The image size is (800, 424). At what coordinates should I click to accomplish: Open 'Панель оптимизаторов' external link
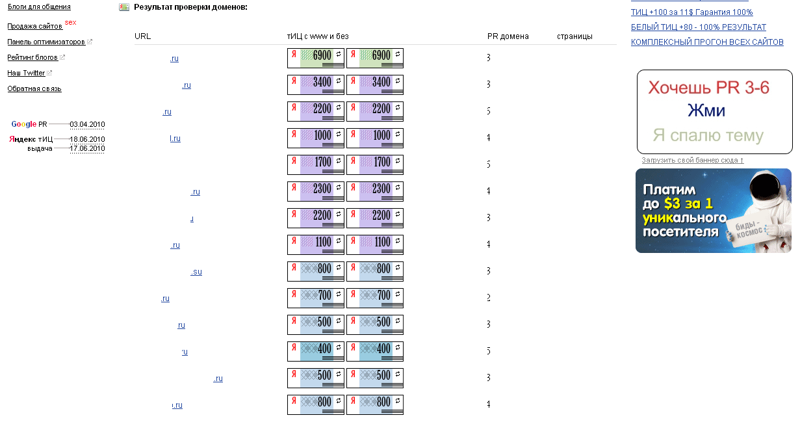[x=46, y=42]
